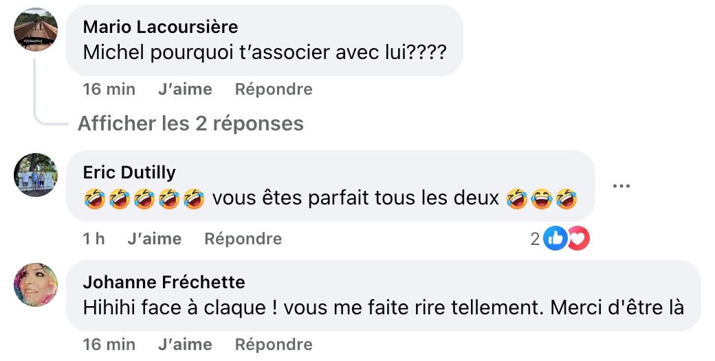Like Eric Dutilly's comment with J'aime
Screen dimensions: 715x361
point(155,239)
